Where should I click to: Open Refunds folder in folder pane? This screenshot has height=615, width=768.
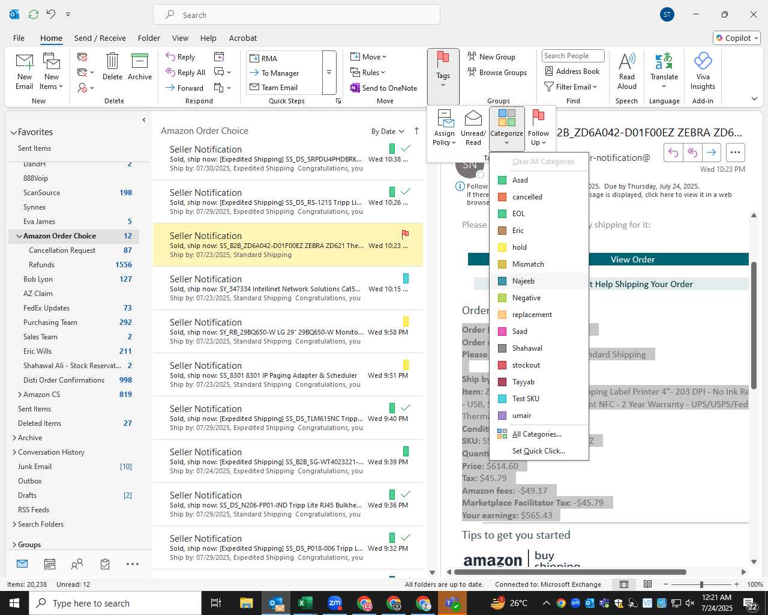pos(74,265)
